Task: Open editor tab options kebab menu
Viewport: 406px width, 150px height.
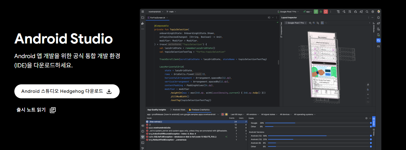Action: point(276,18)
